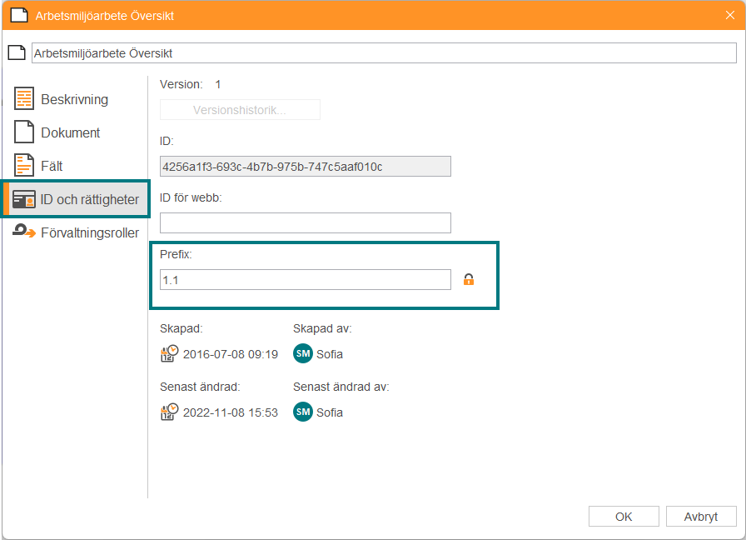746x540 pixels.
Task: Click the SM avatar under Senast ändrad av
Action: (303, 412)
